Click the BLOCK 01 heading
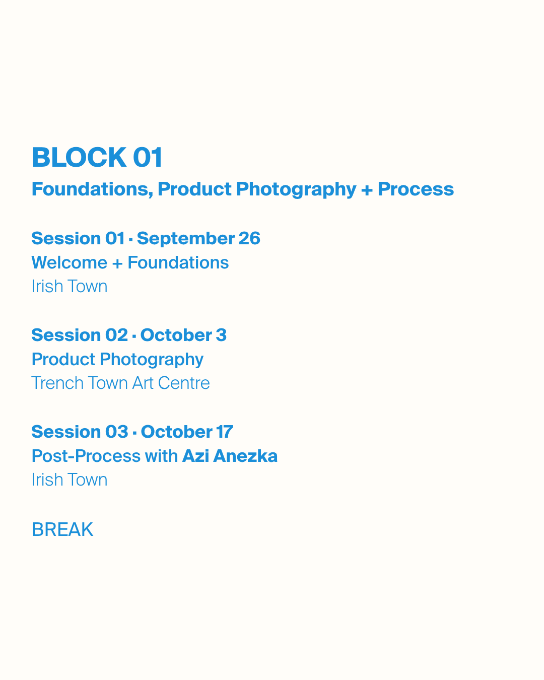Image resolution: width=544 pixels, height=680 pixels. (x=97, y=158)
